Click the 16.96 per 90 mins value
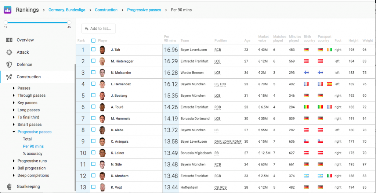 pyautogui.click(x=171, y=50)
